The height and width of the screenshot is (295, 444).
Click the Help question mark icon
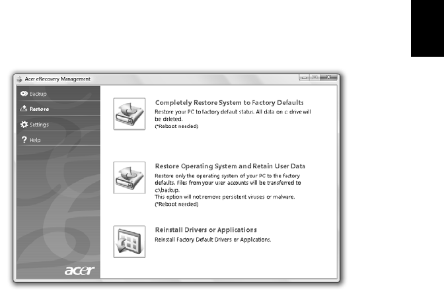pyautogui.click(x=24, y=140)
